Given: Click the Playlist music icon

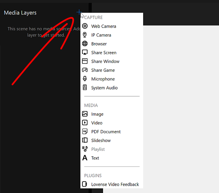Looking at the screenshot, I should click(x=85, y=149).
